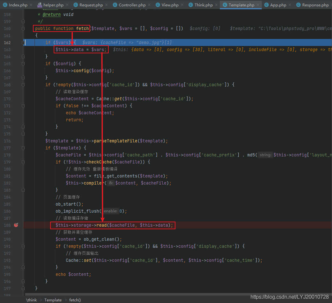This screenshot has width=332, height=303.
Task: Click Cache::set on line 193
Action: 78,260
